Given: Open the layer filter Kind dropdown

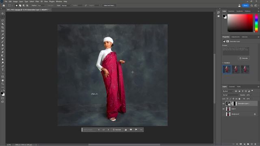Looking at the screenshot, I should coord(228,91).
